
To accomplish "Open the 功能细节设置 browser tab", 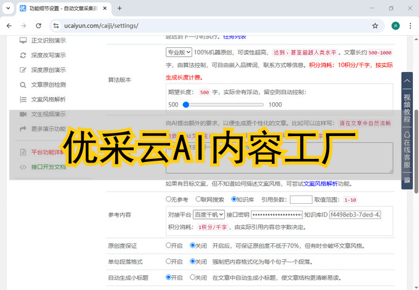I will (62, 8).
